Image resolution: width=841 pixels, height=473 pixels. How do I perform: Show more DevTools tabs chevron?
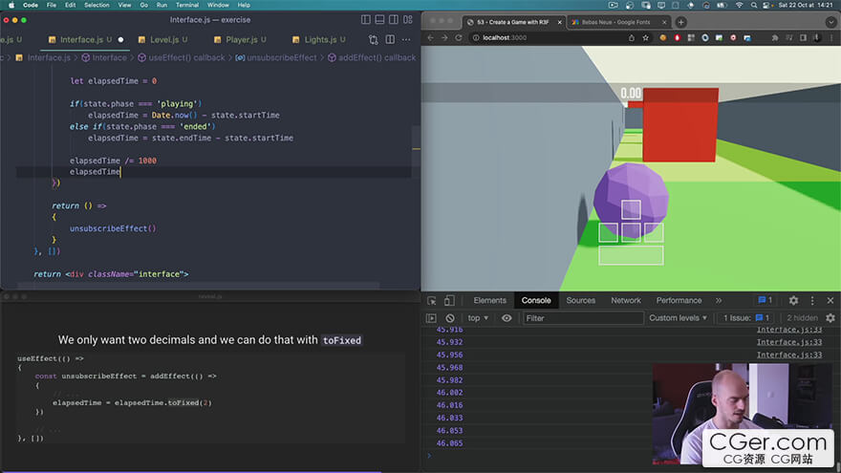pos(718,300)
